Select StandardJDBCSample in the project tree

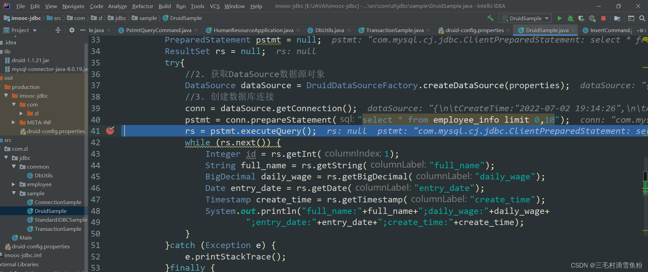click(x=61, y=220)
